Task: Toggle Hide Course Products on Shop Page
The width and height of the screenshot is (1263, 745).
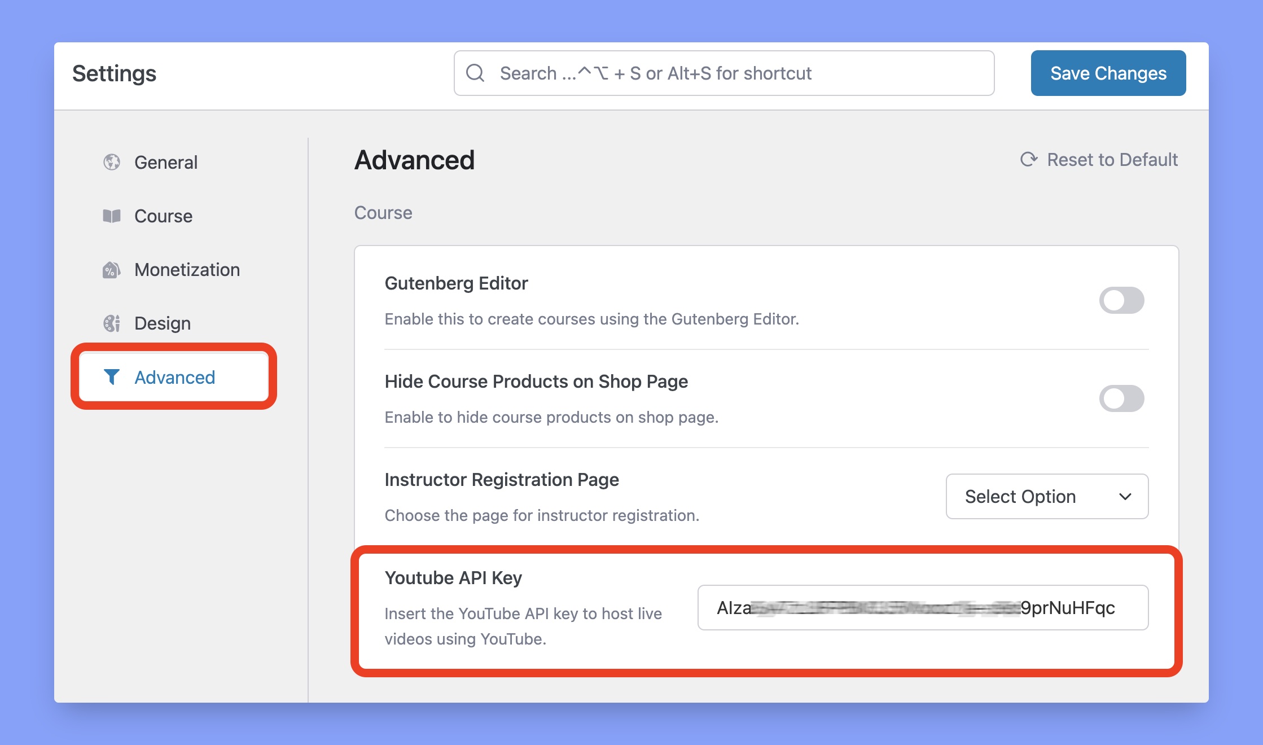Action: tap(1121, 397)
